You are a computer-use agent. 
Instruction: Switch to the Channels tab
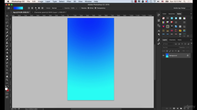[x=172, y=40]
